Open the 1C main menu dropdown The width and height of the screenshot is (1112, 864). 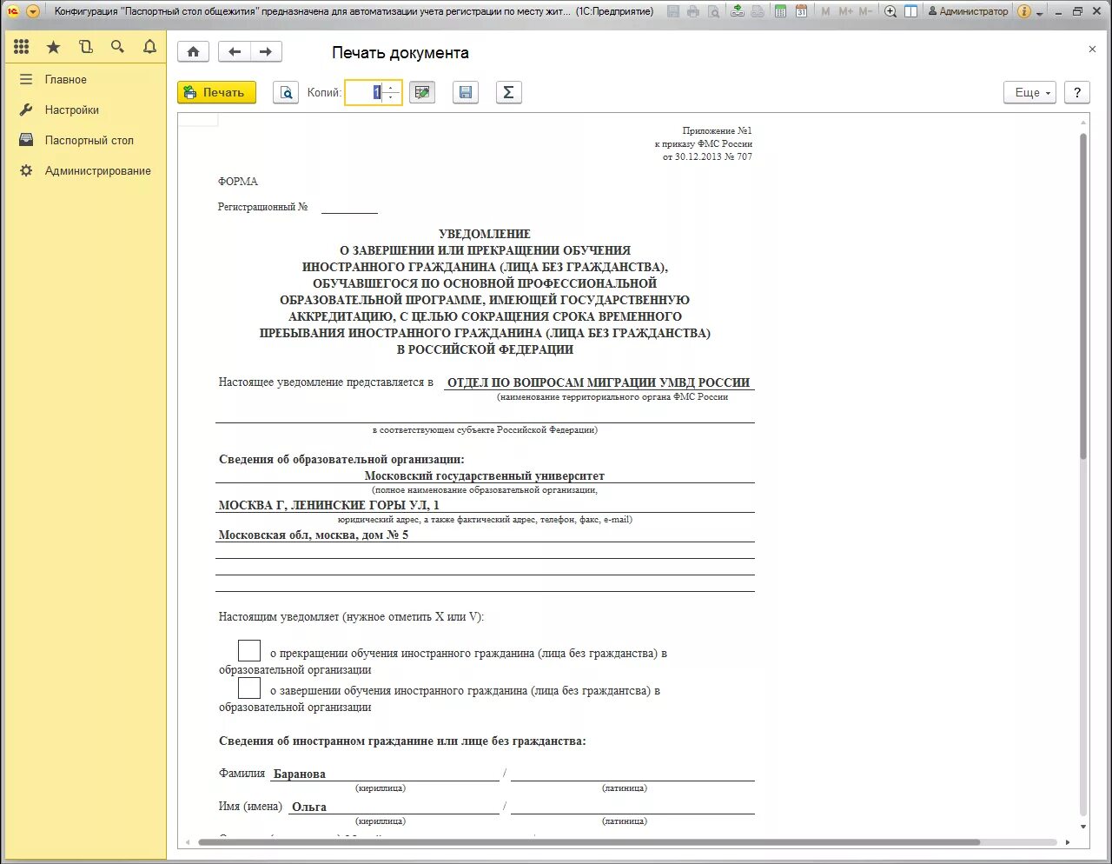click(x=33, y=11)
